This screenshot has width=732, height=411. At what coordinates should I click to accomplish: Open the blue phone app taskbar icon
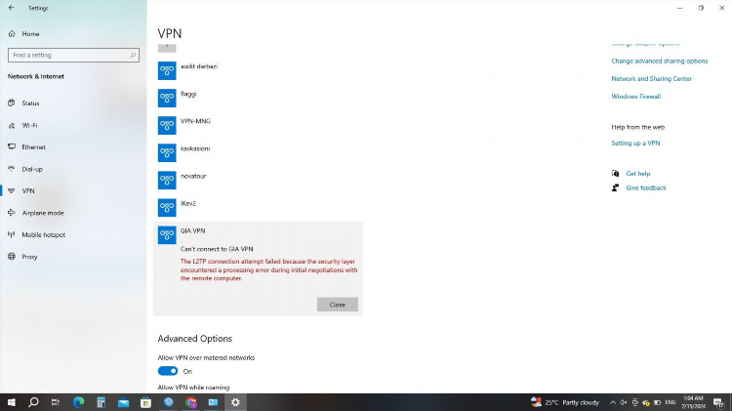click(x=168, y=402)
